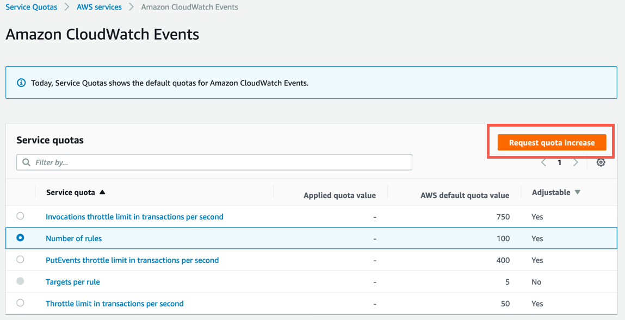Open Targets per rule quota link
Screen dimensions: 625x320
point(73,282)
